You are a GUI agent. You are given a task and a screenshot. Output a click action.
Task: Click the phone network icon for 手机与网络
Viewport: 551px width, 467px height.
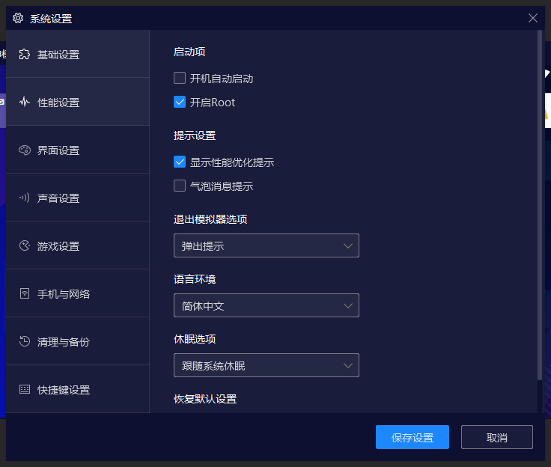pos(25,293)
